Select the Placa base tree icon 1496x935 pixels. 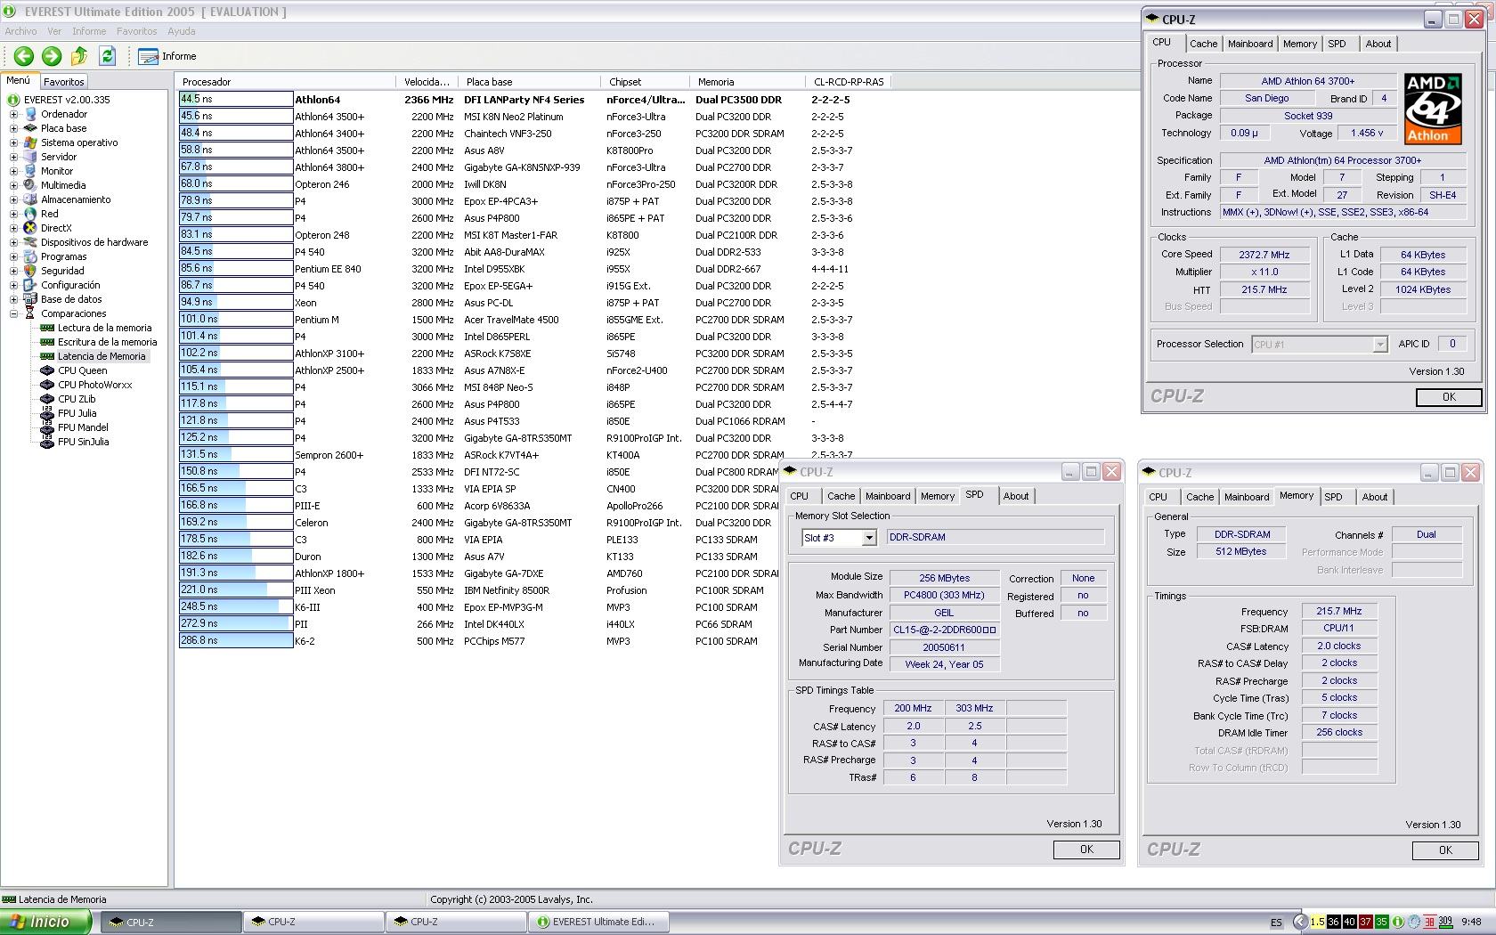[30, 128]
